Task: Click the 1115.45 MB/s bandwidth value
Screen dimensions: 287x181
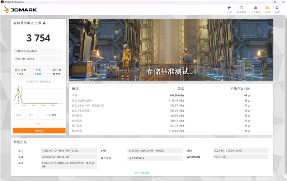Action: (177, 101)
